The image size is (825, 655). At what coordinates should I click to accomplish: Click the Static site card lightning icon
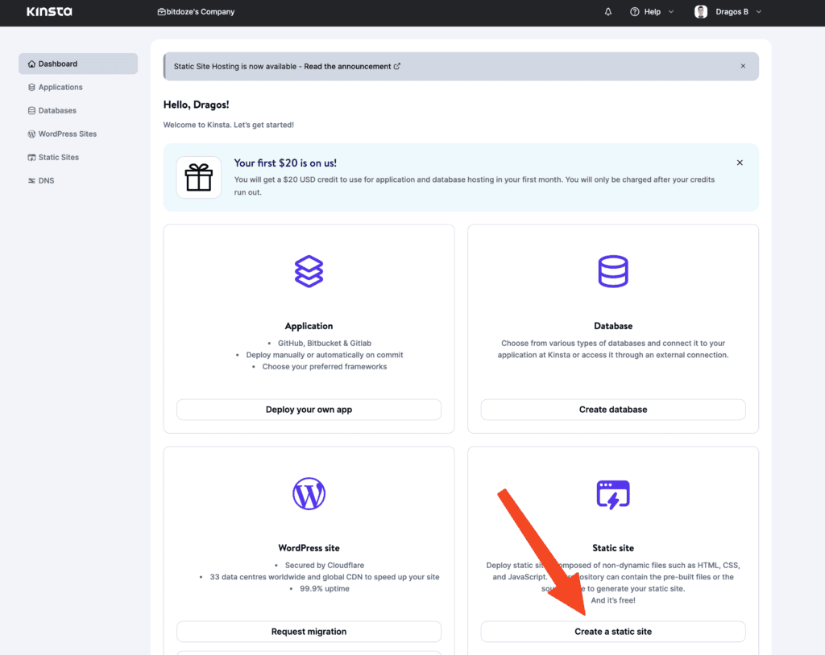613,494
